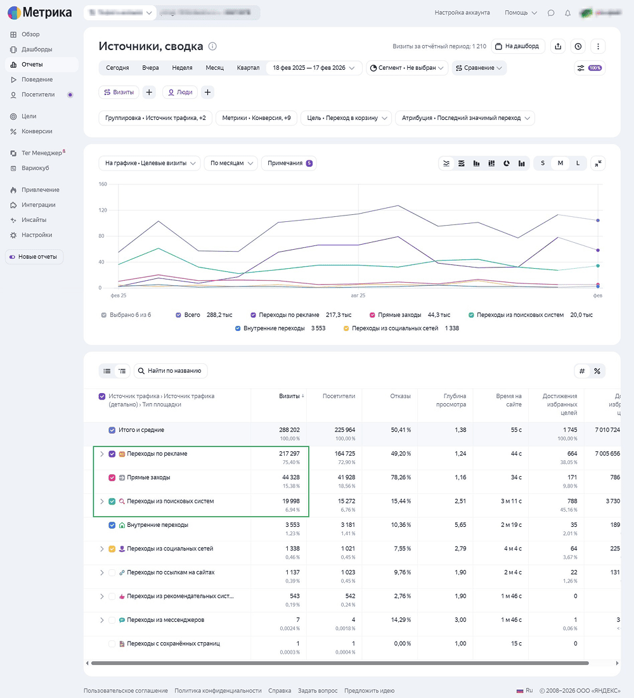Open the Политика конфиденциальности link

218,690
